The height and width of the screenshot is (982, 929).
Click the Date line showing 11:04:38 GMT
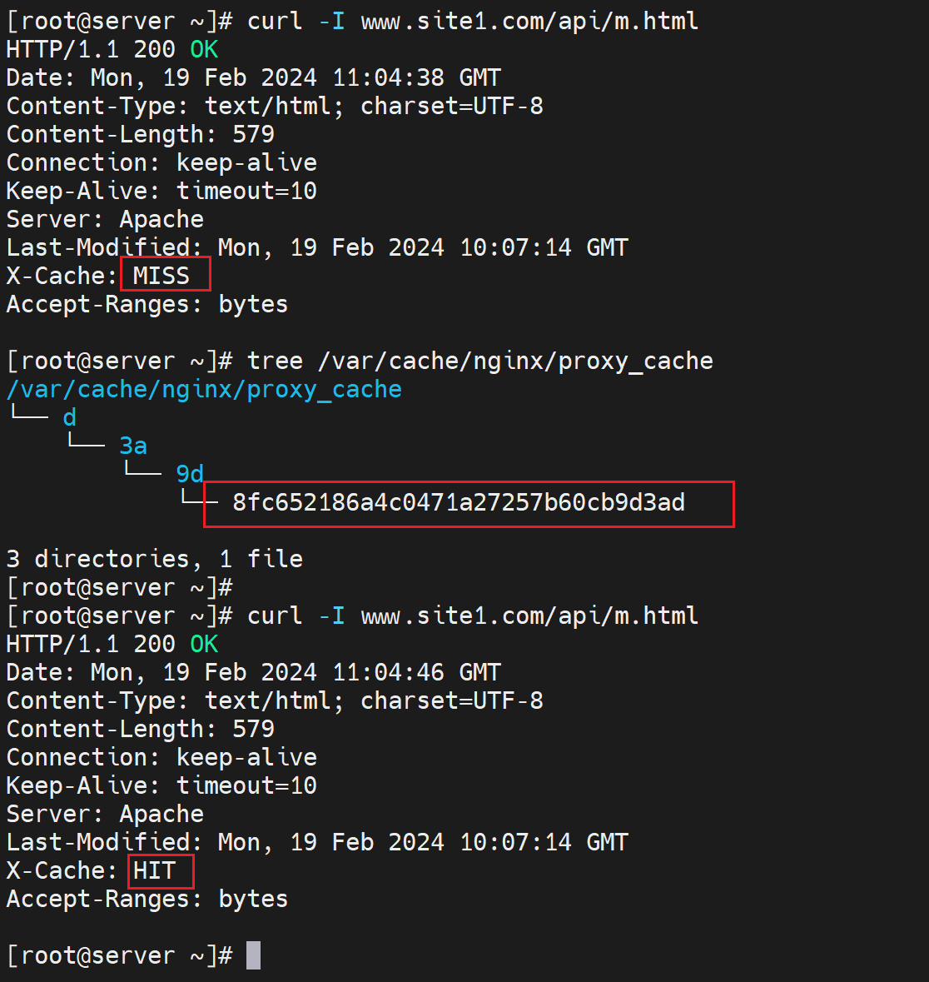tap(254, 77)
